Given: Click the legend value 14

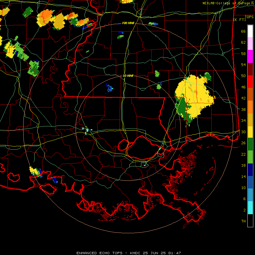Looking at the screenshot, I should pyautogui.click(x=243, y=177).
